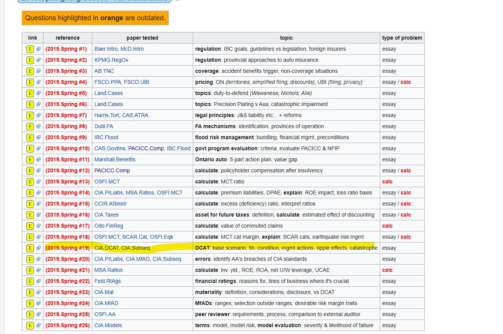Viewport: 503px width, 334px height.
Task: Open the CCIR.ARinstr link
Action: (111, 204)
